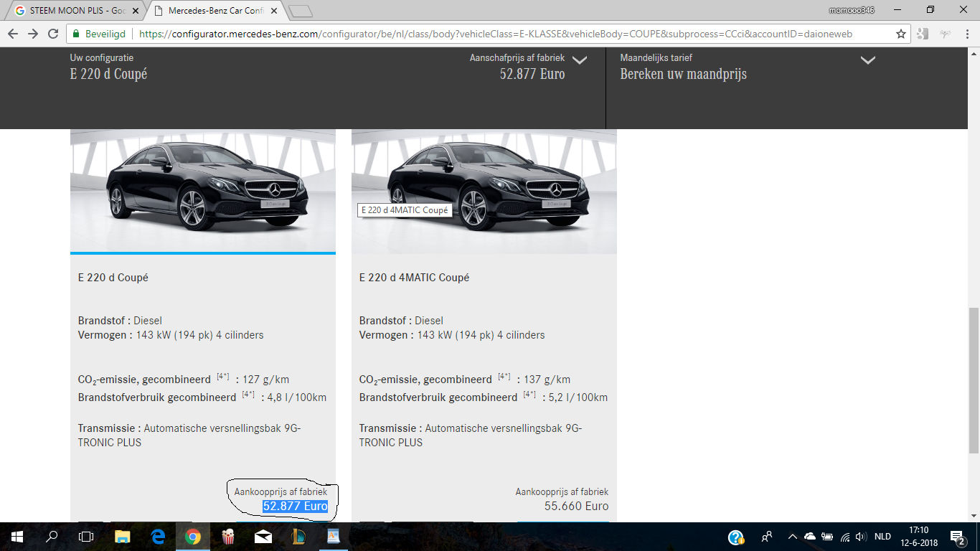The width and height of the screenshot is (980, 551).
Task: Open the picture app on the taskbar
Action: click(334, 537)
